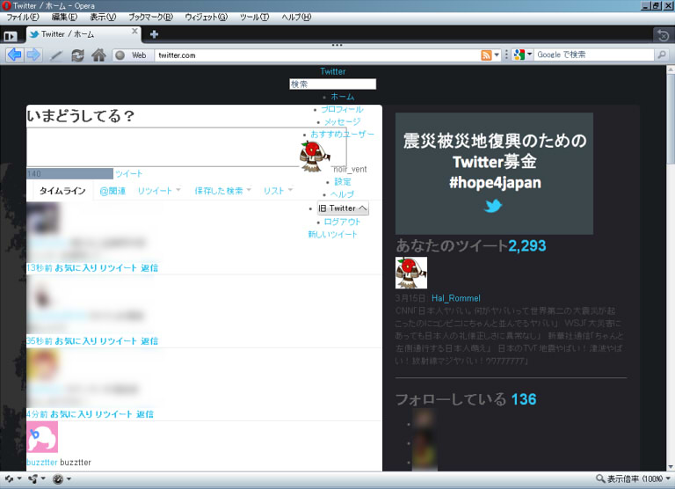The image size is (675, 489).
Task: Open the おすすめユーザー link
Action: tap(342, 134)
